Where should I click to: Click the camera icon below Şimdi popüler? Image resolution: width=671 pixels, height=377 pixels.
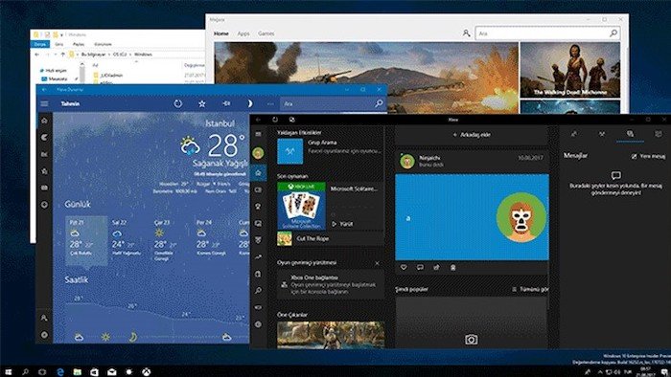point(472,340)
